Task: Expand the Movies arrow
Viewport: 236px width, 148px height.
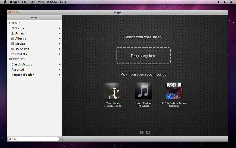Action: [x=60, y=44]
